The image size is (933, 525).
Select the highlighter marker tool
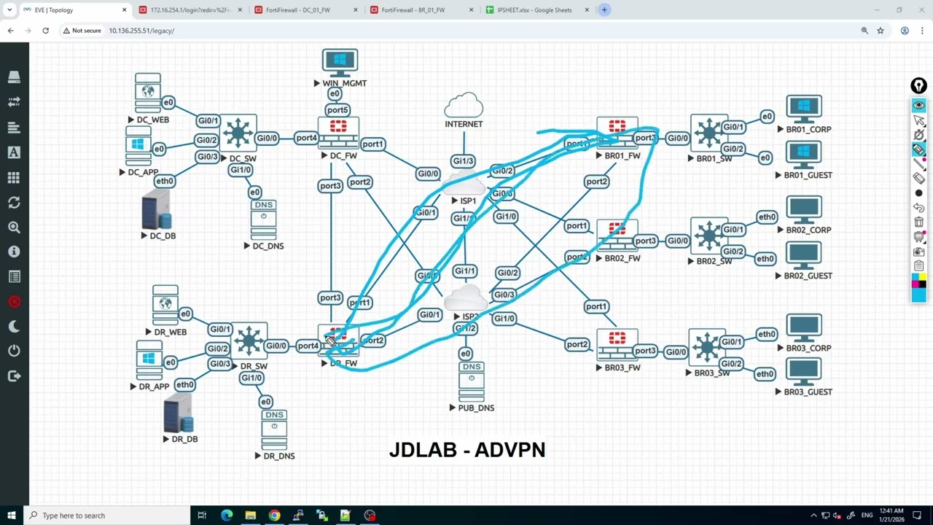click(x=918, y=149)
